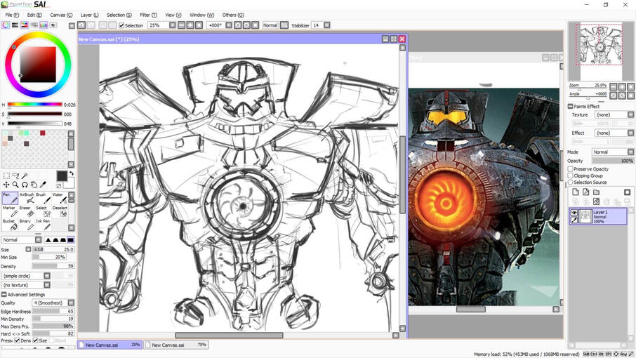
Task: Enable Selection Source
Action: pyautogui.click(x=570, y=182)
